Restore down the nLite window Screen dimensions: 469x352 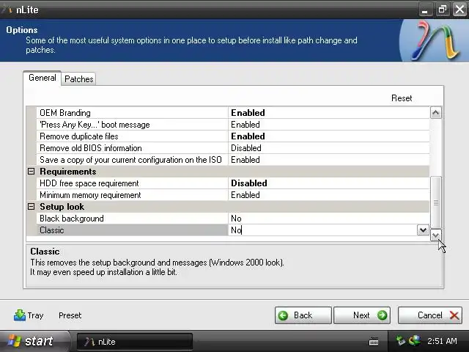[x=443, y=10]
